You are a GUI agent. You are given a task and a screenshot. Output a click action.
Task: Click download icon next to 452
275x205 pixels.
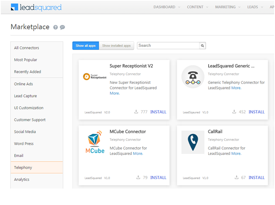pyautogui.click(x=234, y=111)
